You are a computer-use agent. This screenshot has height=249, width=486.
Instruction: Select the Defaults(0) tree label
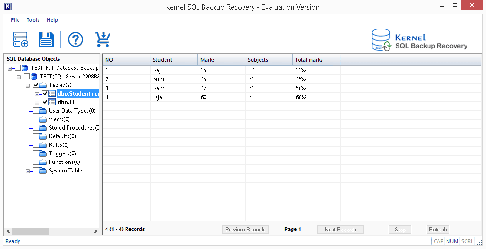pos(62,136)
